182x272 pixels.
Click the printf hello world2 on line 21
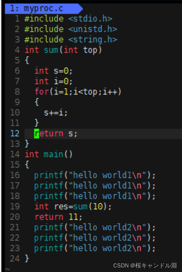click(x=95, y=227)
